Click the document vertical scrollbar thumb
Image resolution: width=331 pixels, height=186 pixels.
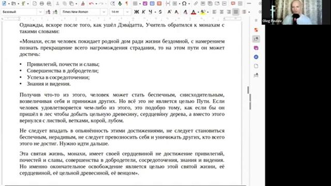[248, 90]
